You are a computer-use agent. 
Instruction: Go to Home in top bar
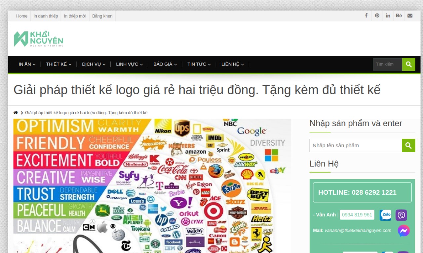point(22,16)
